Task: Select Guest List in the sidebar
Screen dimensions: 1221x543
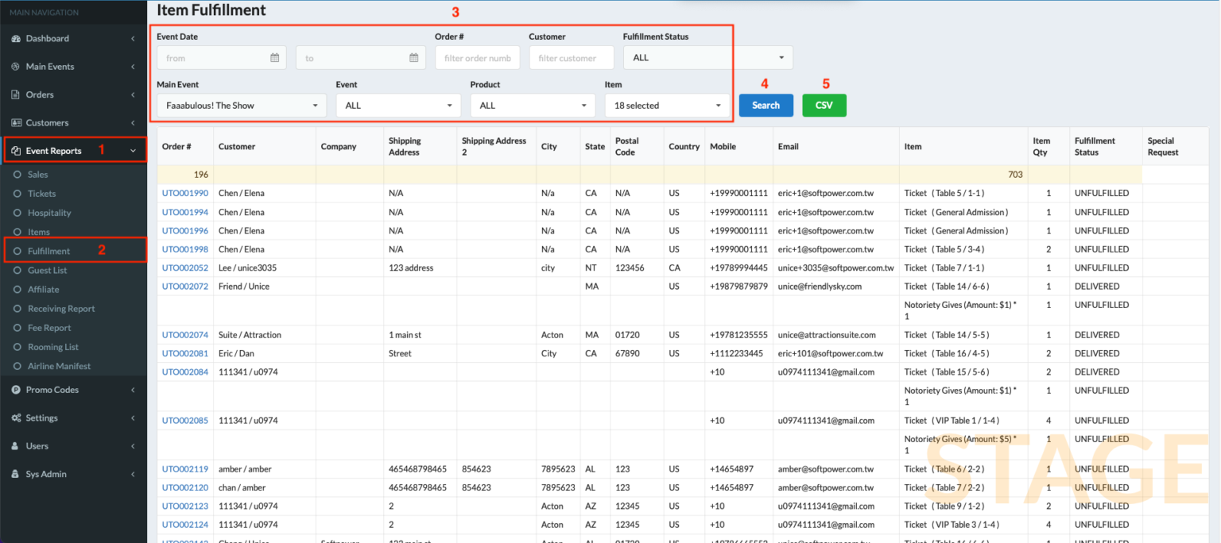Action: tap(46, 270)
